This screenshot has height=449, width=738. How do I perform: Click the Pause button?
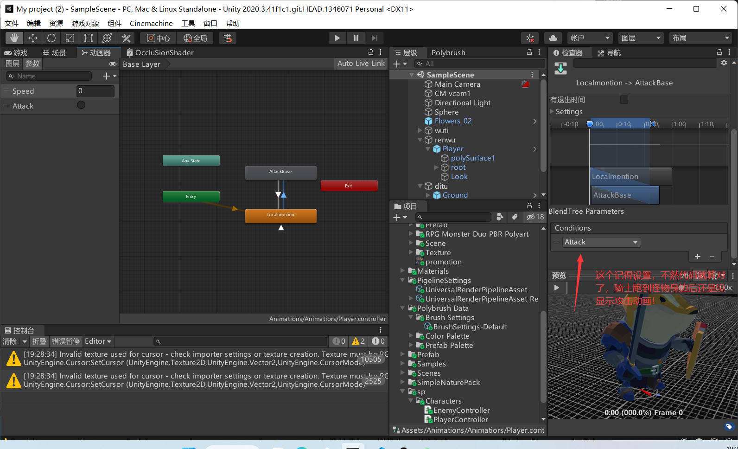(356, 38)
